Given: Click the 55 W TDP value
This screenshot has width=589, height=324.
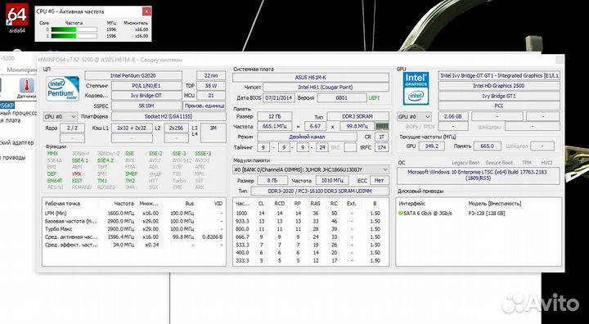Looking at the screenshot, I should tap(211, 86).
